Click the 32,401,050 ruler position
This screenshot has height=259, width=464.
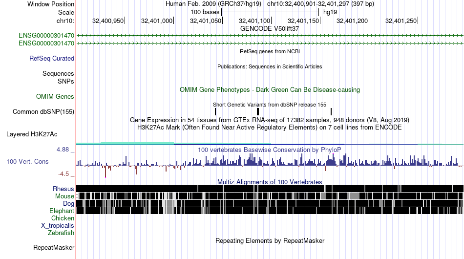tap(206, 21)
